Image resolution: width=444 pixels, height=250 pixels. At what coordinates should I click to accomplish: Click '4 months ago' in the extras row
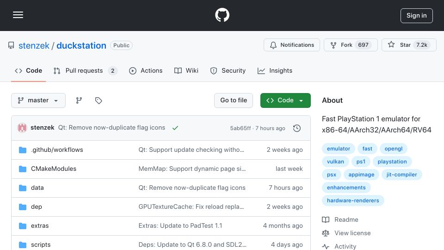[283, 225]
